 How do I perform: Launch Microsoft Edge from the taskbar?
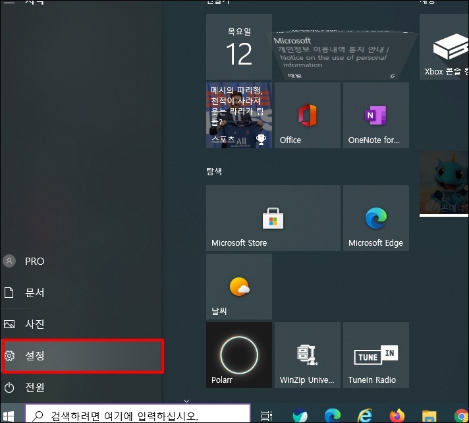coord(332,415)
